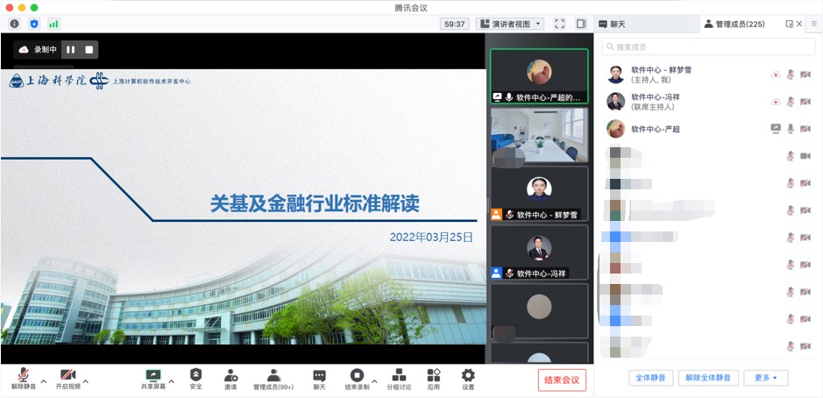Click 全体静音 to mute everyone
The image size is (823, 398).
(651, 378)
